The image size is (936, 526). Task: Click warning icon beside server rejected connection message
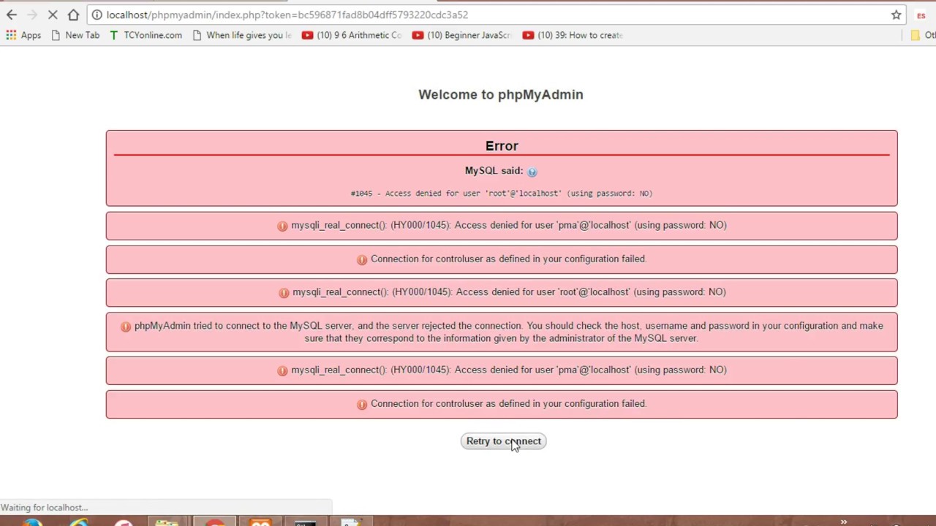126,327
